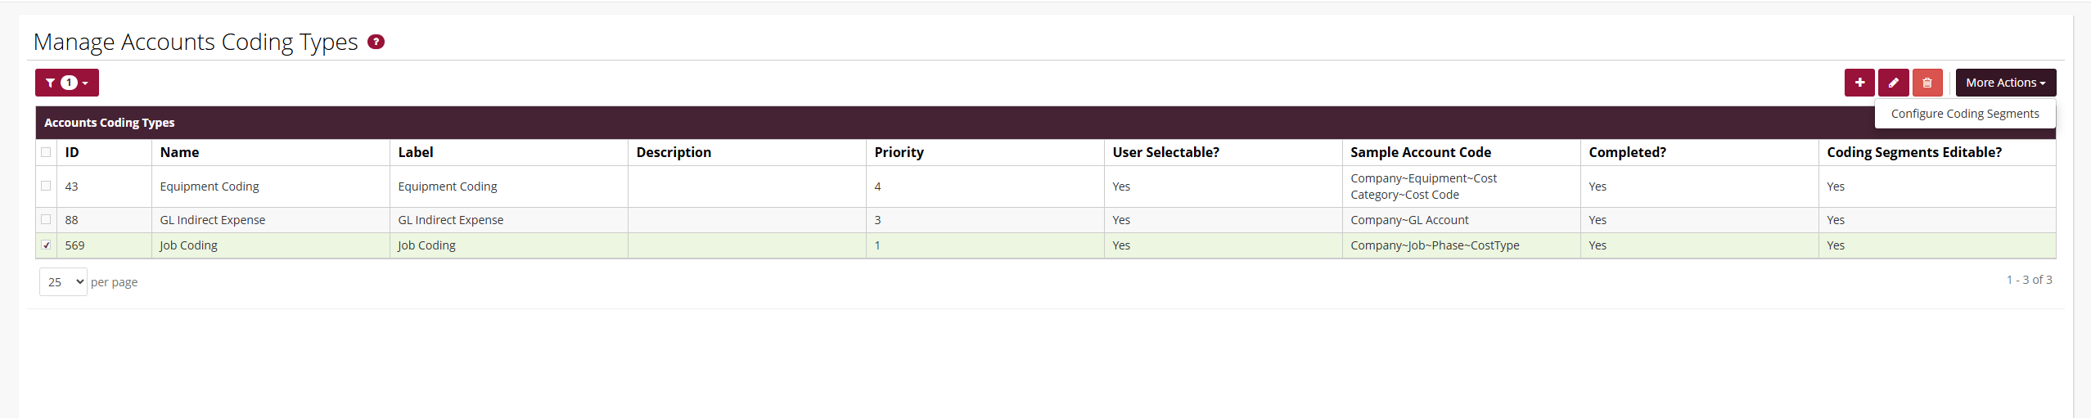
Task: Sort by the Priority column header
Action: (x=899, y=152)
